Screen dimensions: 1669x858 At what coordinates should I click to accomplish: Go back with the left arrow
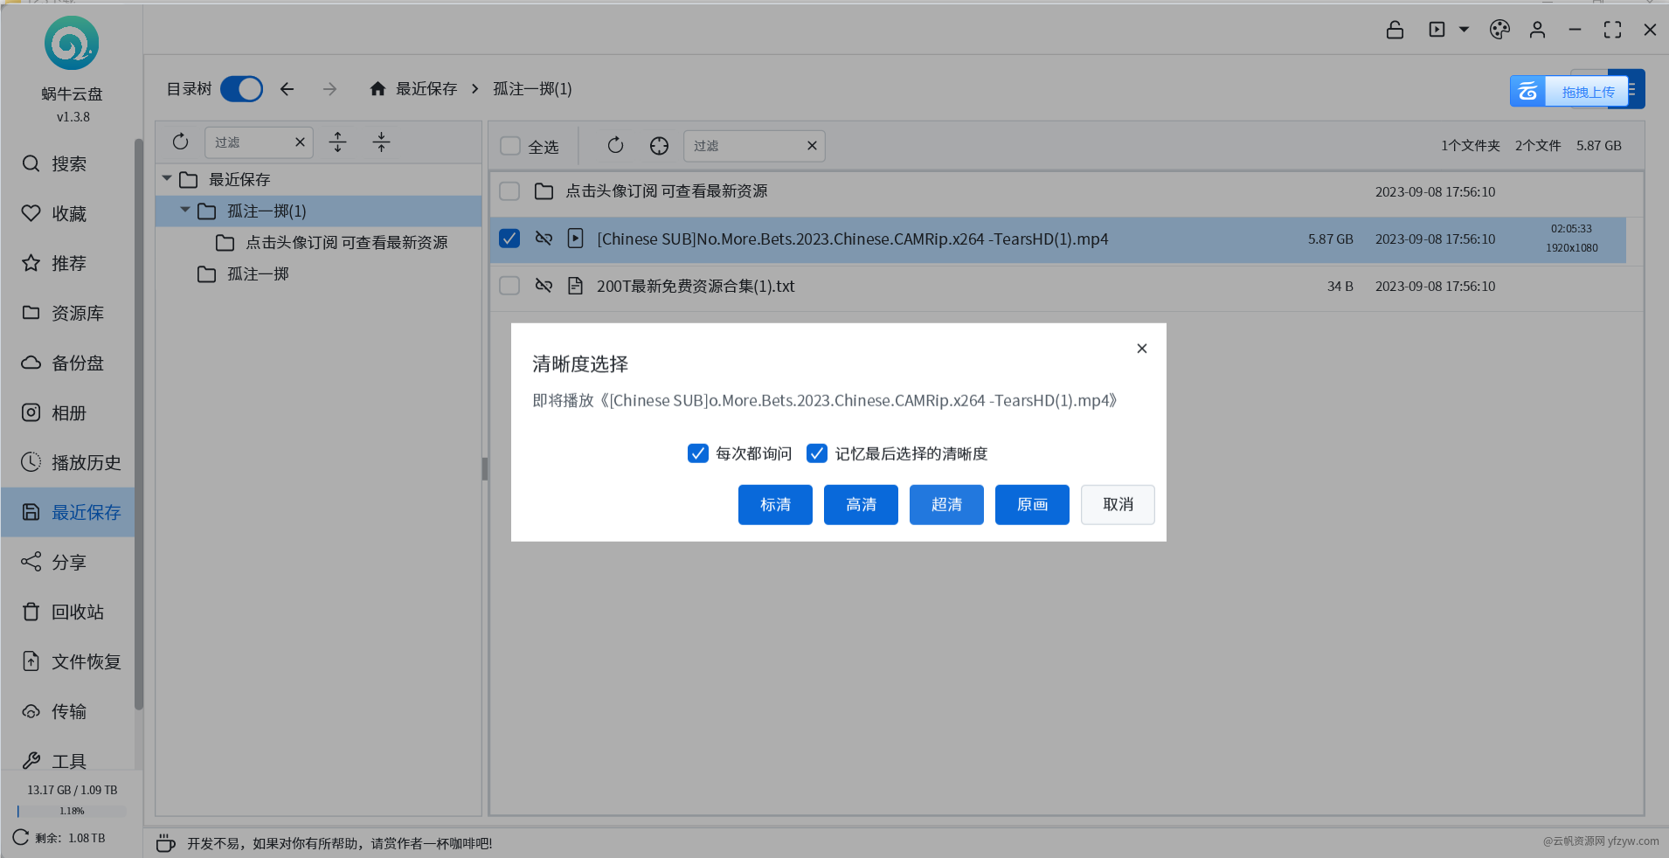click(x=287, y=89)
